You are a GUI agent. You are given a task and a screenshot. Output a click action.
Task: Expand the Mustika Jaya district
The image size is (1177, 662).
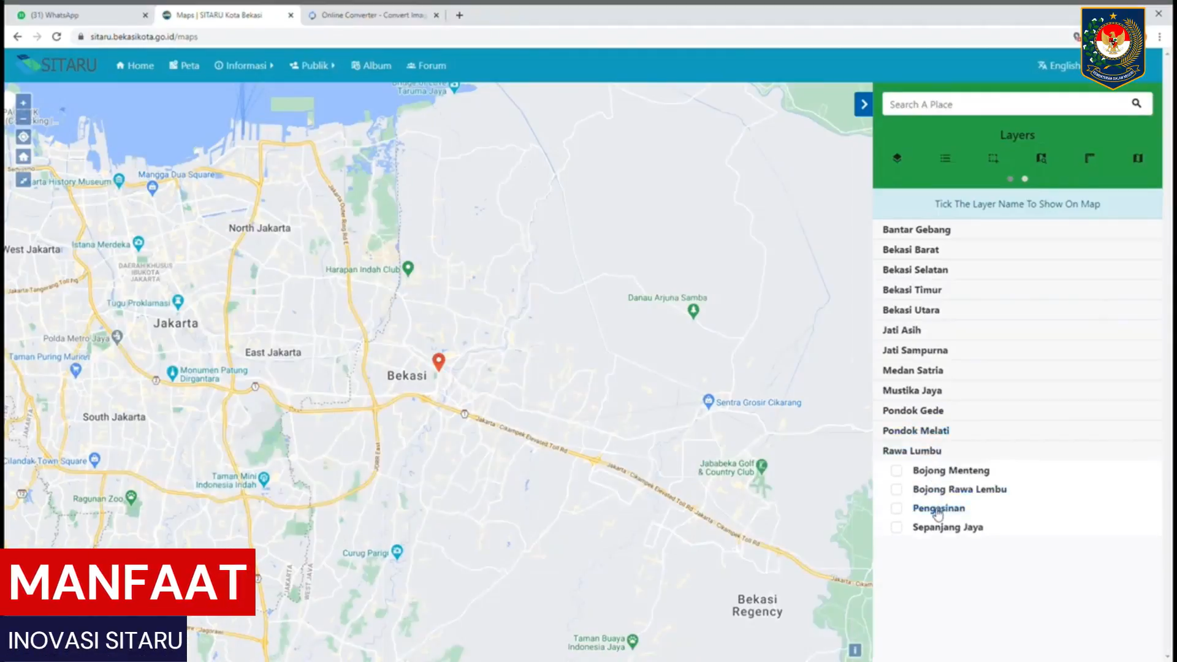tap(1018, 390)
